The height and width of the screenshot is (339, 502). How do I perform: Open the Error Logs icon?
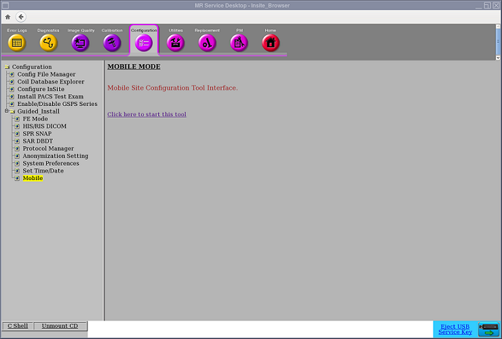[17, 43]
